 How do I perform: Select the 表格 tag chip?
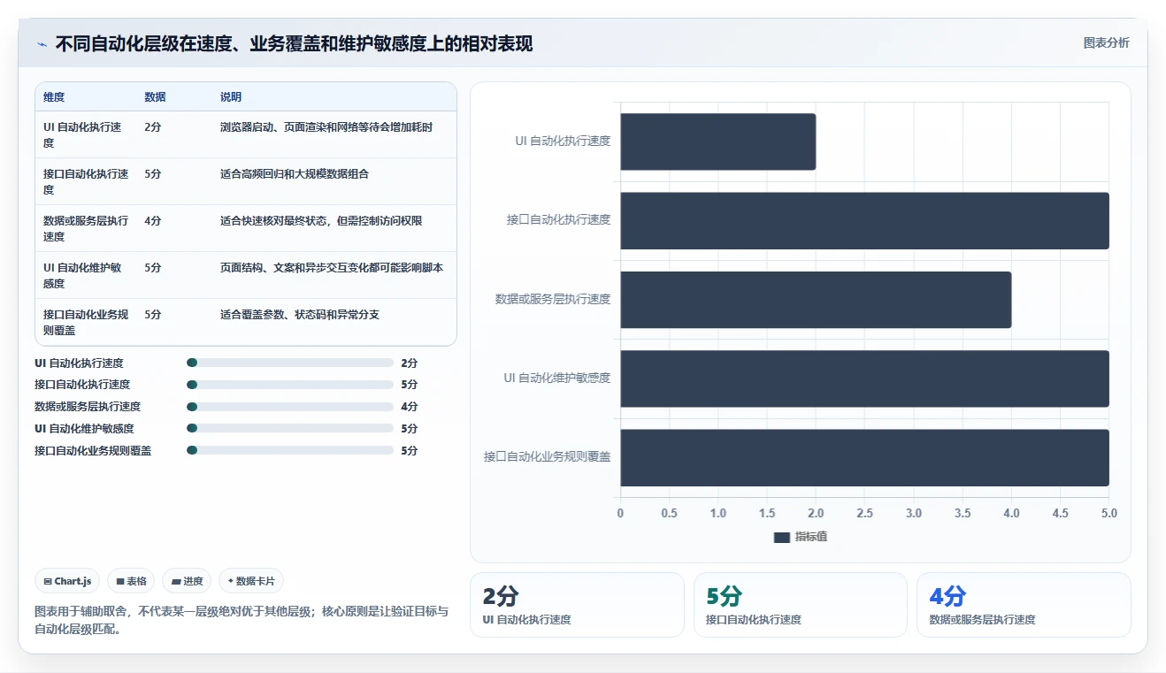coord(131,581)
